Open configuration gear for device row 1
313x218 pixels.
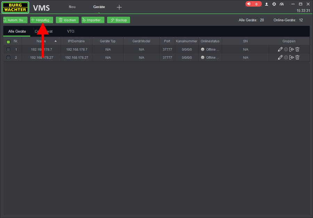click(x=286, y=49)
